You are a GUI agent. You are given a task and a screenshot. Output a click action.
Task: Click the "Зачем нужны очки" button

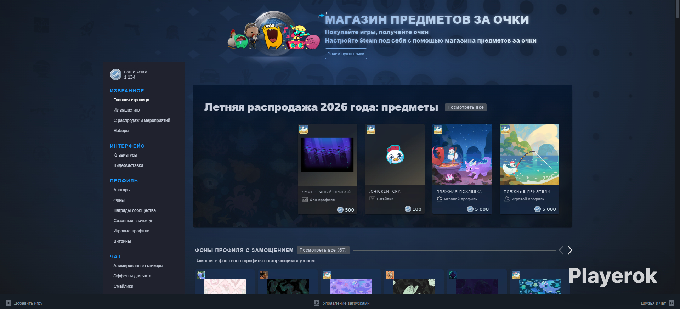point(346,54)
